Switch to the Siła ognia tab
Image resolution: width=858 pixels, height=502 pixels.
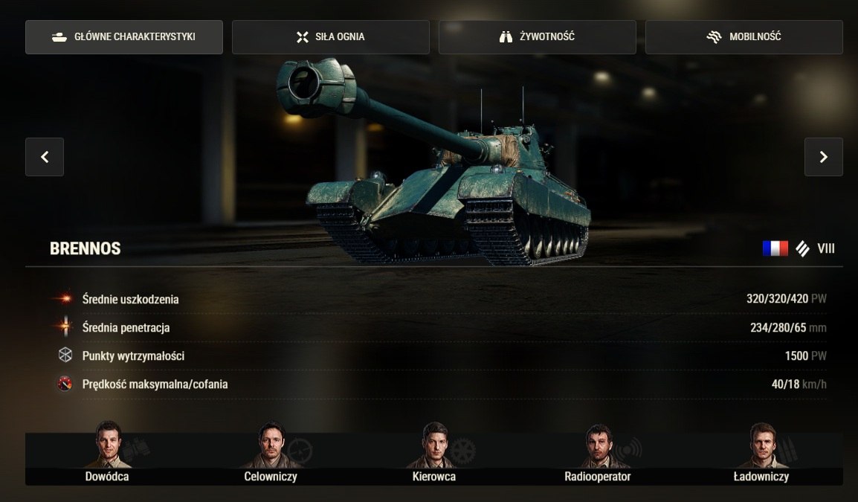tap(331, 37)
